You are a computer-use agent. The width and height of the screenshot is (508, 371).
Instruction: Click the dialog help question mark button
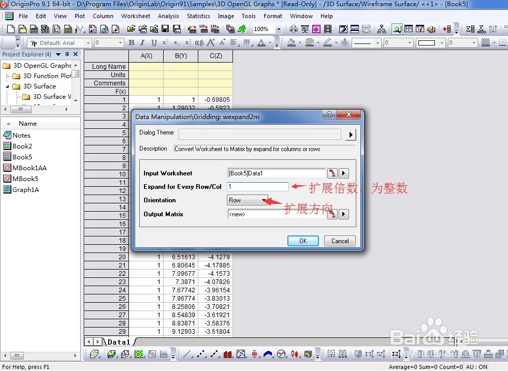[x=329, y=114]
